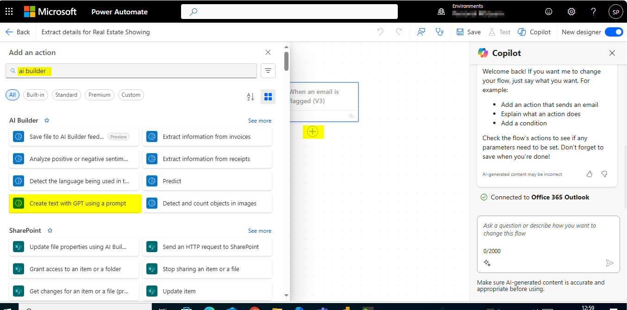Click See more for SharePoint
627x310 pixels.
tap(260, 231)
